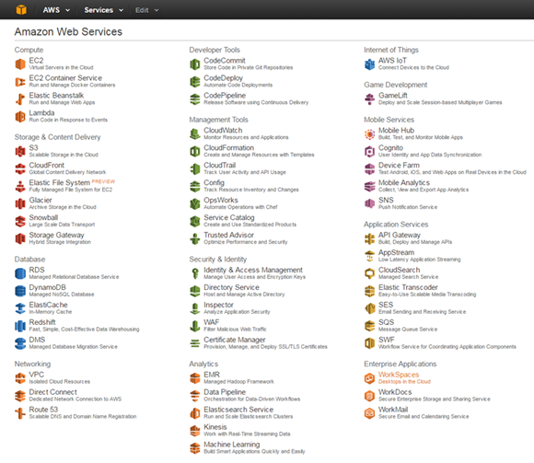Click the CloudWatch icon
534x463 pixels.
click(x=195, y=133)
